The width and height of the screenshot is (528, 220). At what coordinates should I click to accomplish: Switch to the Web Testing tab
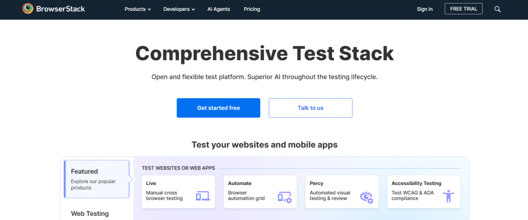click(90, 213)
